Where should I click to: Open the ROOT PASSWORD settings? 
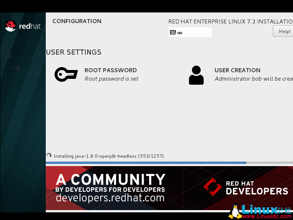tap(111, 70)
